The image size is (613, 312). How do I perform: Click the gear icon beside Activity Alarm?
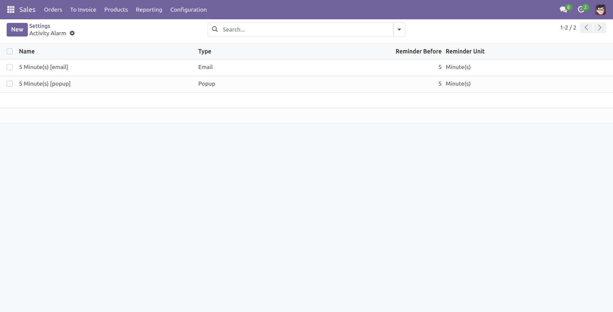click(x=72, y=33)
